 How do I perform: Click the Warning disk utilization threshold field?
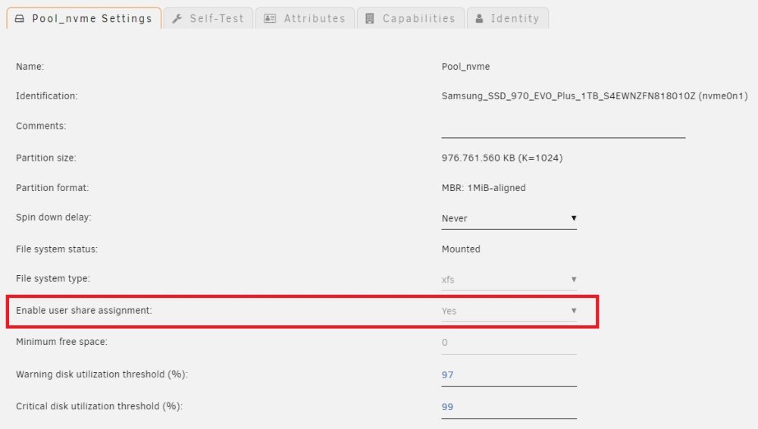point(509,375)
